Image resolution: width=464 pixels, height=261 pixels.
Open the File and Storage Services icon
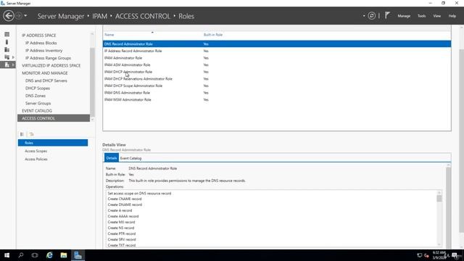(7, 57)
